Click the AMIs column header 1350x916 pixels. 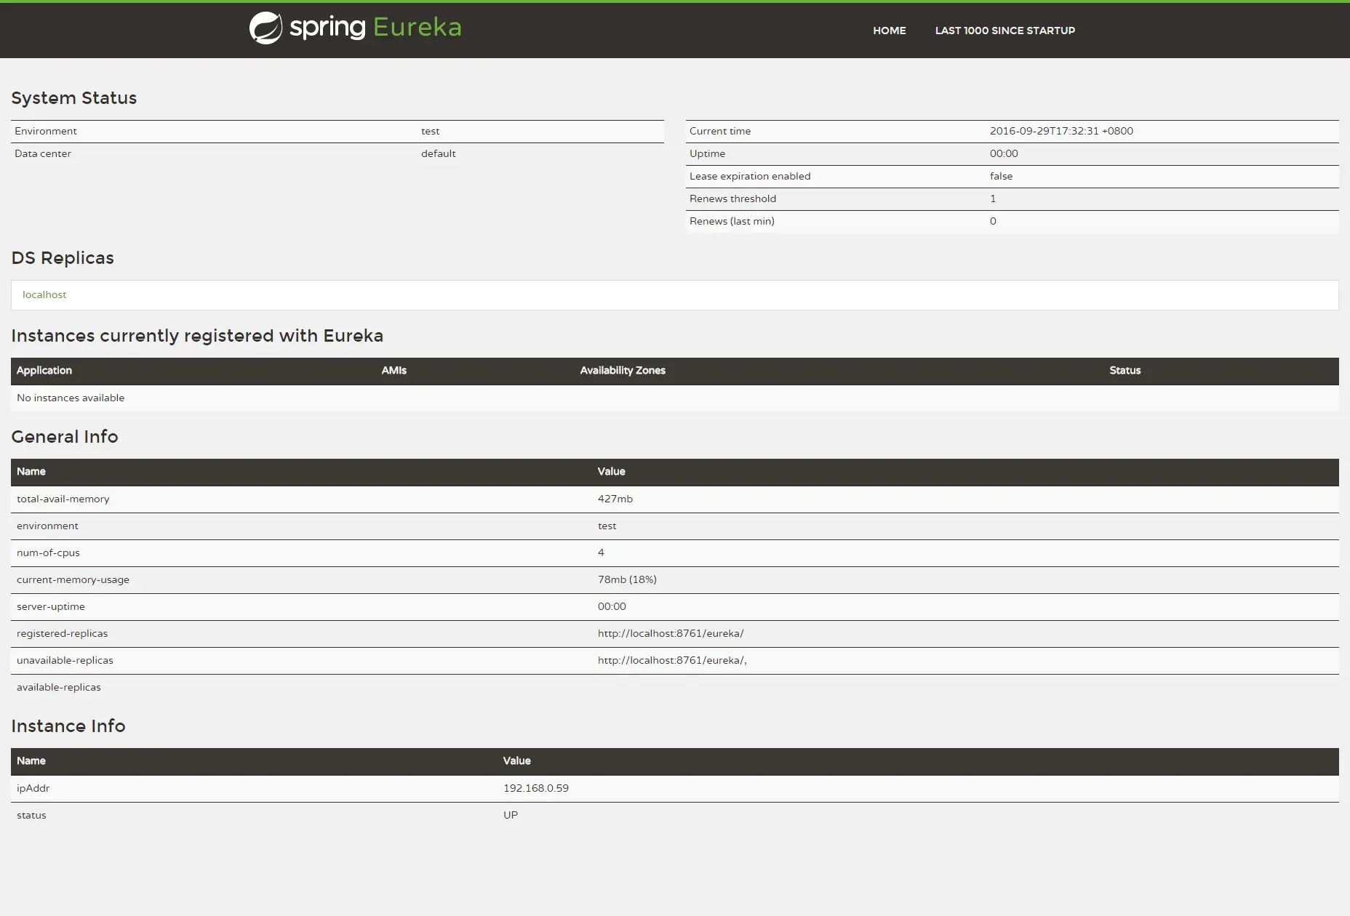point(394,370)
